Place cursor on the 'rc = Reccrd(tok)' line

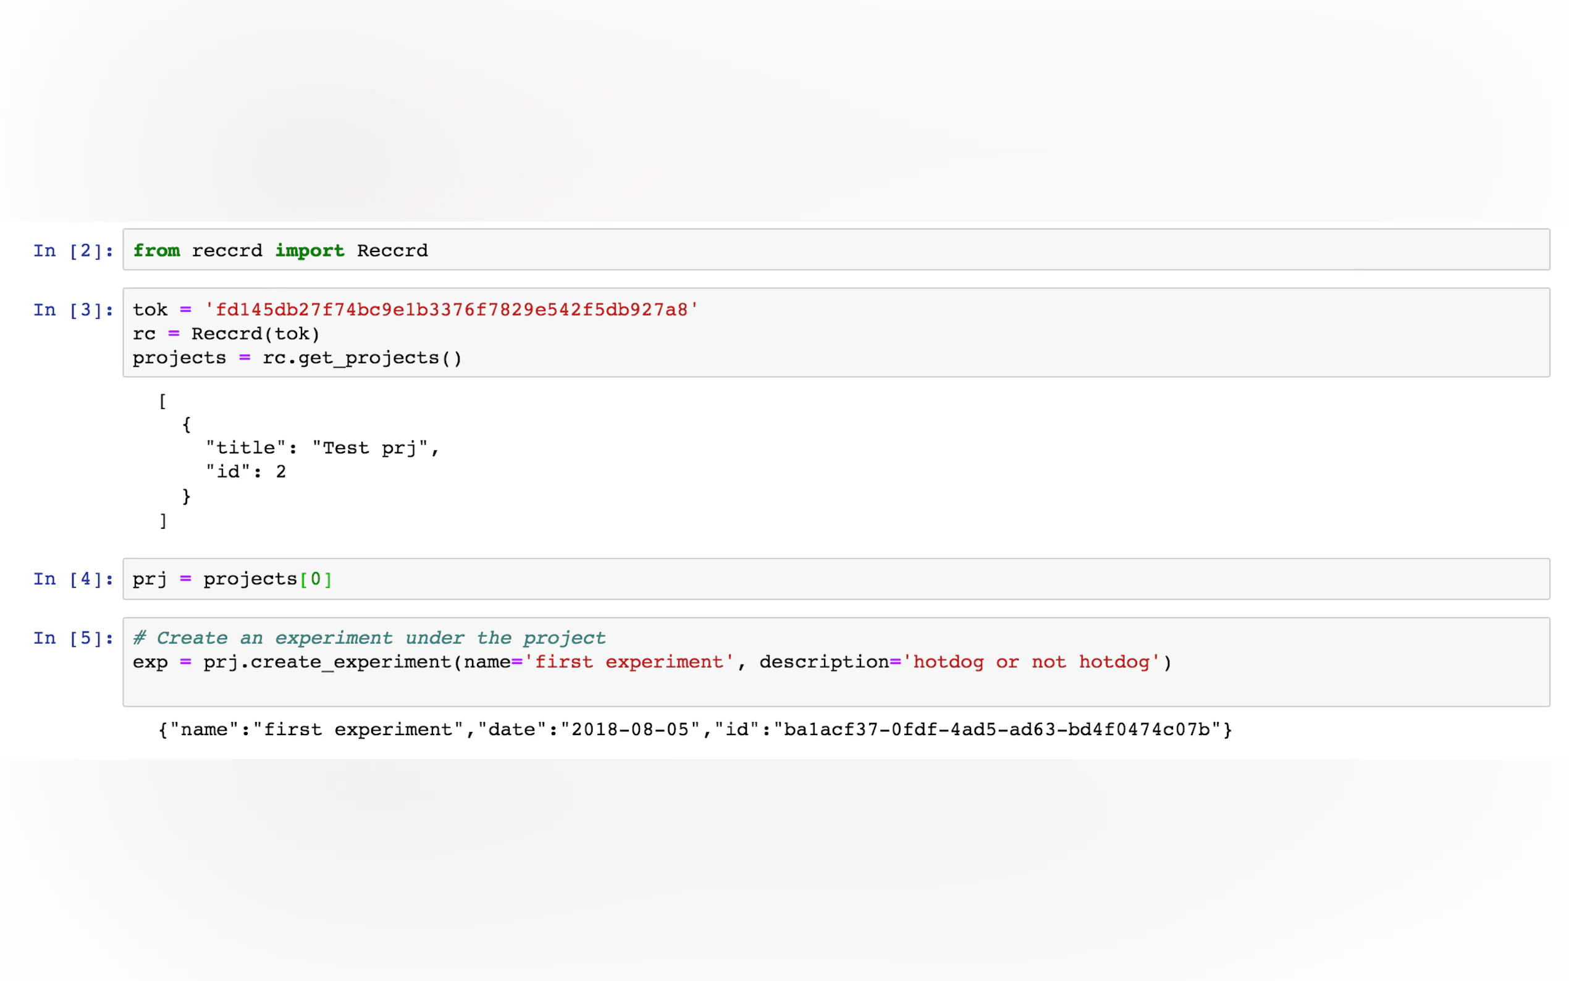click(x=226, y=334)
